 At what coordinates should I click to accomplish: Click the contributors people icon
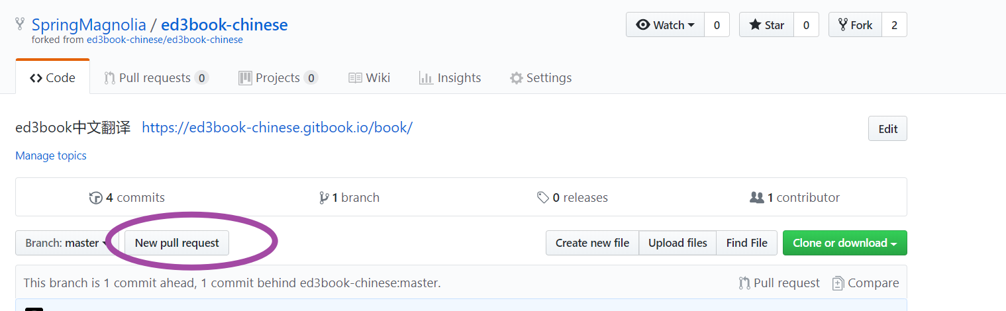pos(756,198)
